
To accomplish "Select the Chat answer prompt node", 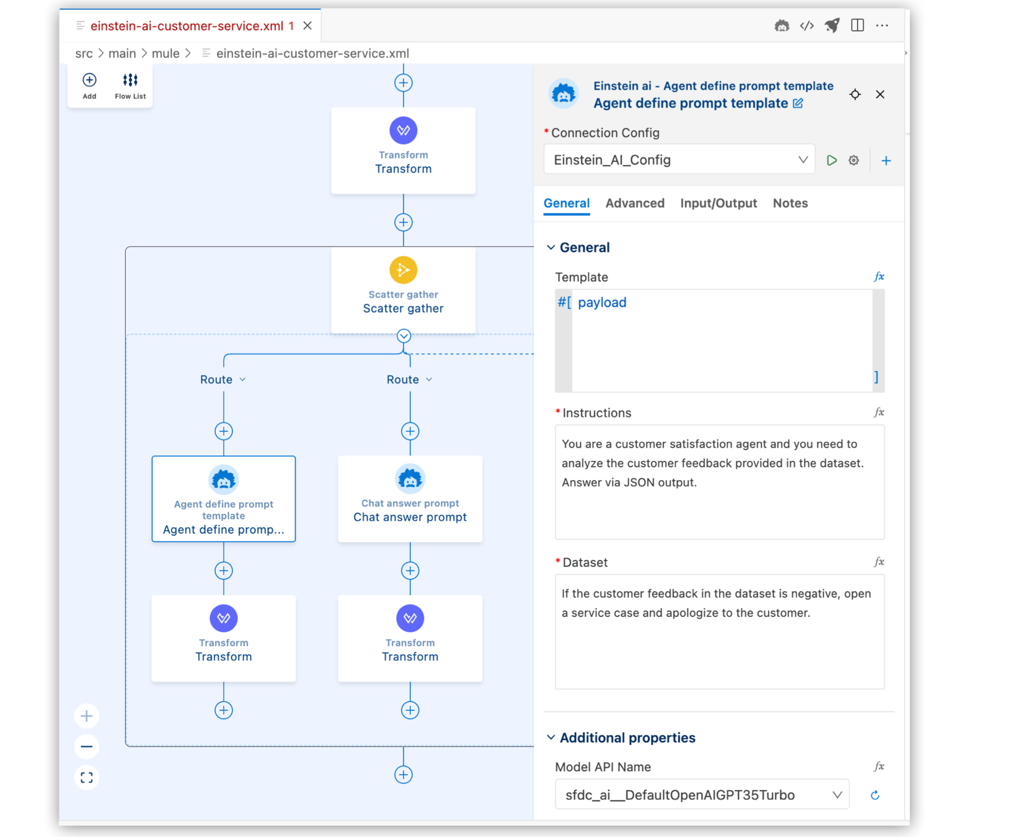I will (x=410, y=498).
